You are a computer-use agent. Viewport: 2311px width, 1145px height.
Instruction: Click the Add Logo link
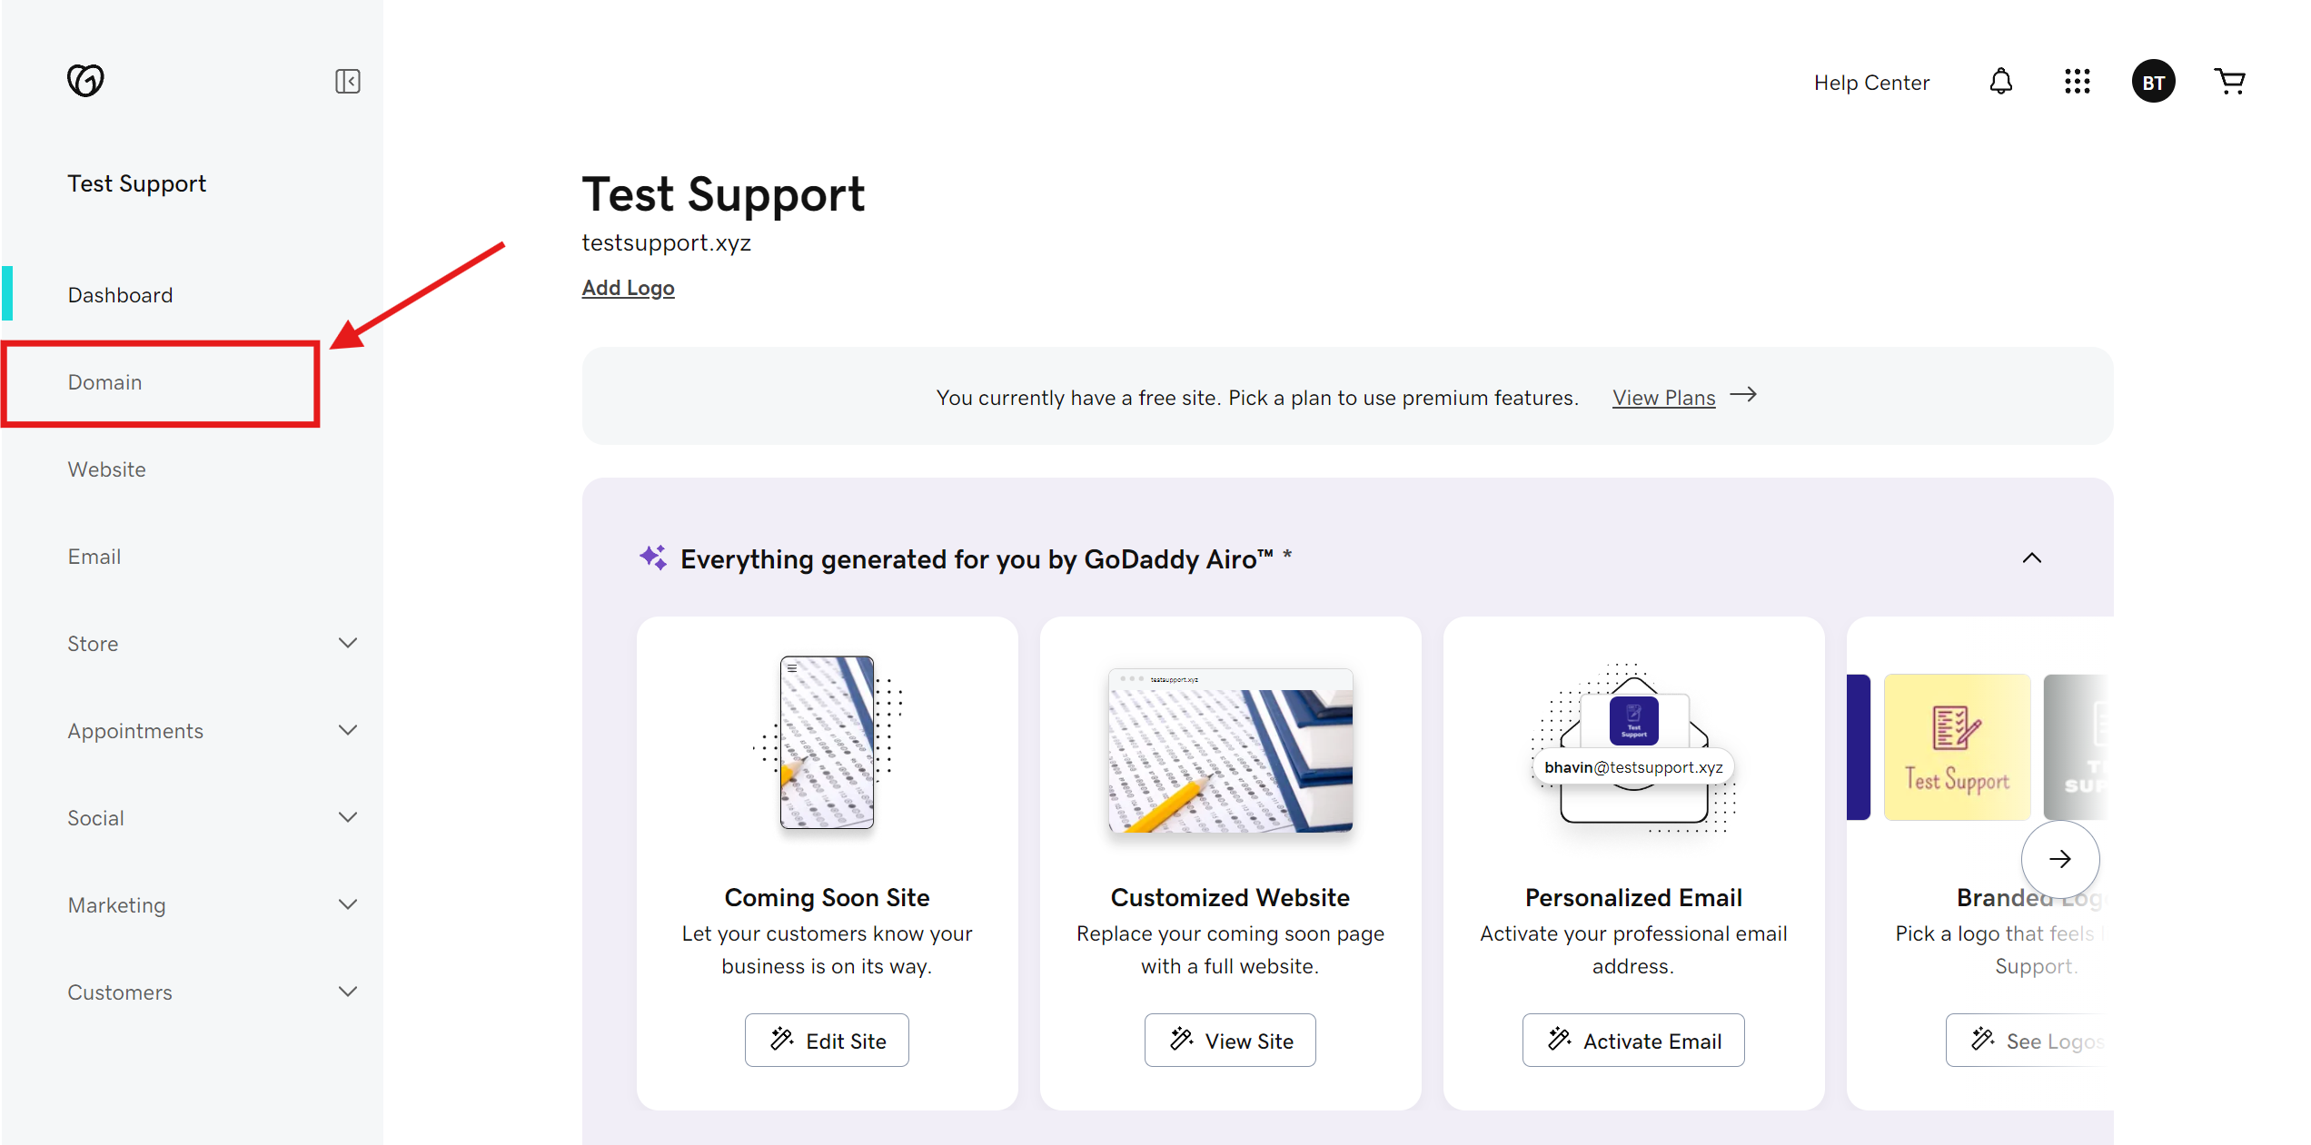point(628,288)
